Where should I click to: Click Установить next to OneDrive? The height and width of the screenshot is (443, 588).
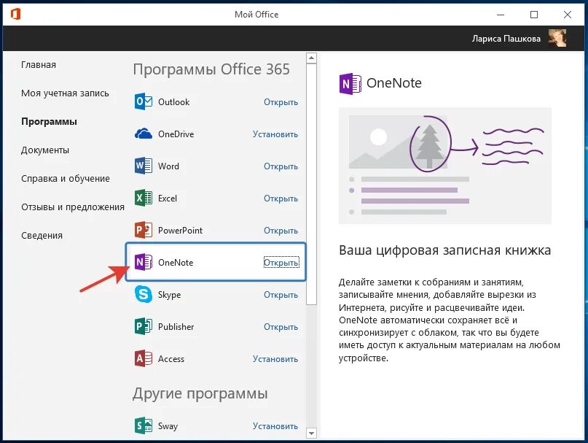tap(275, 134)
